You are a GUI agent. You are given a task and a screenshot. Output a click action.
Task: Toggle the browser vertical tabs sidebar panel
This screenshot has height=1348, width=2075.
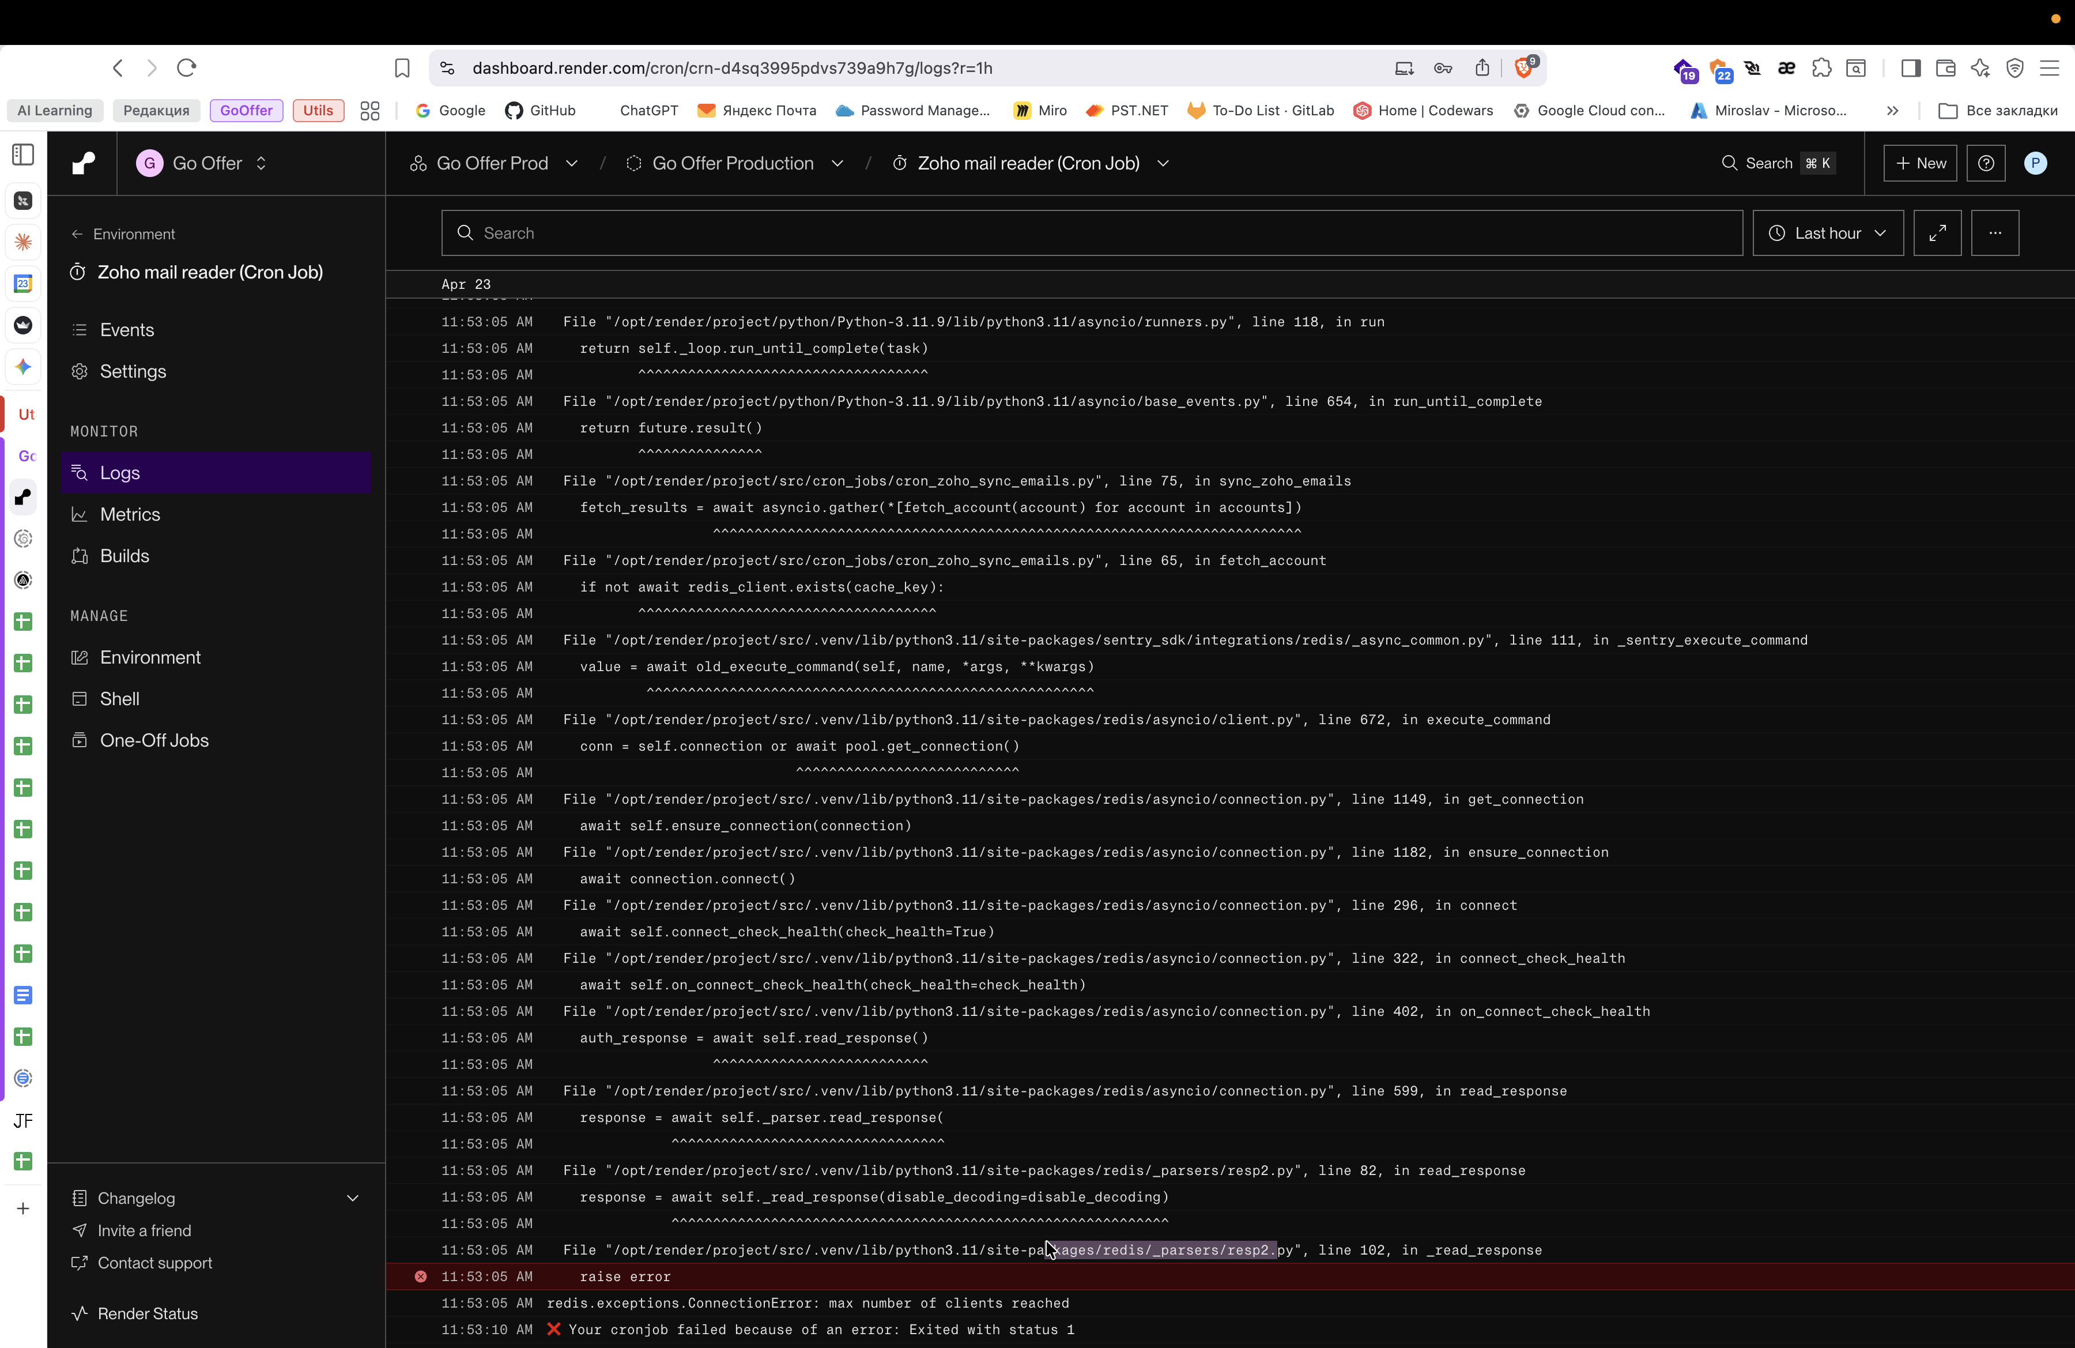pyautogui.click(x=24, y=155)
